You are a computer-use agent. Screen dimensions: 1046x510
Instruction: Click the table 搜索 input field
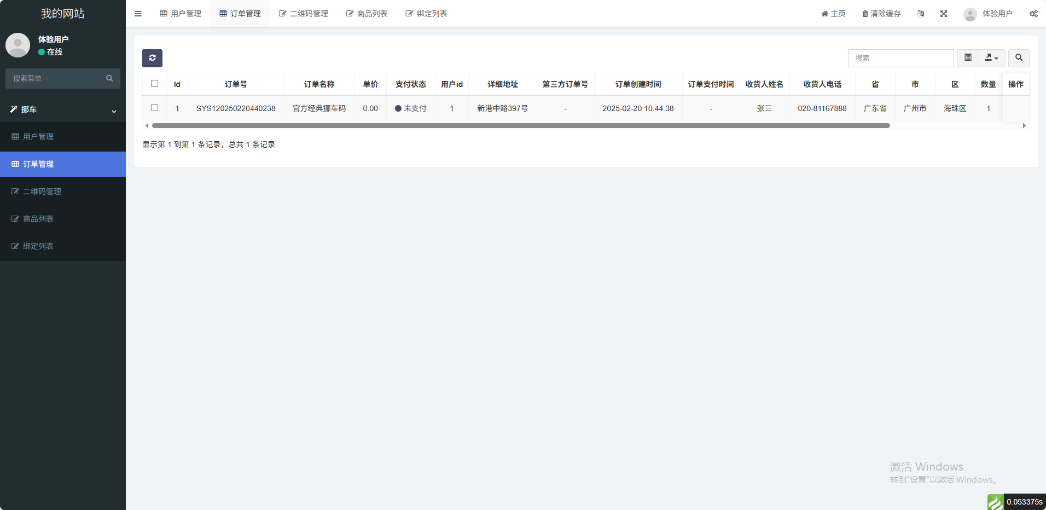(900, 58)
